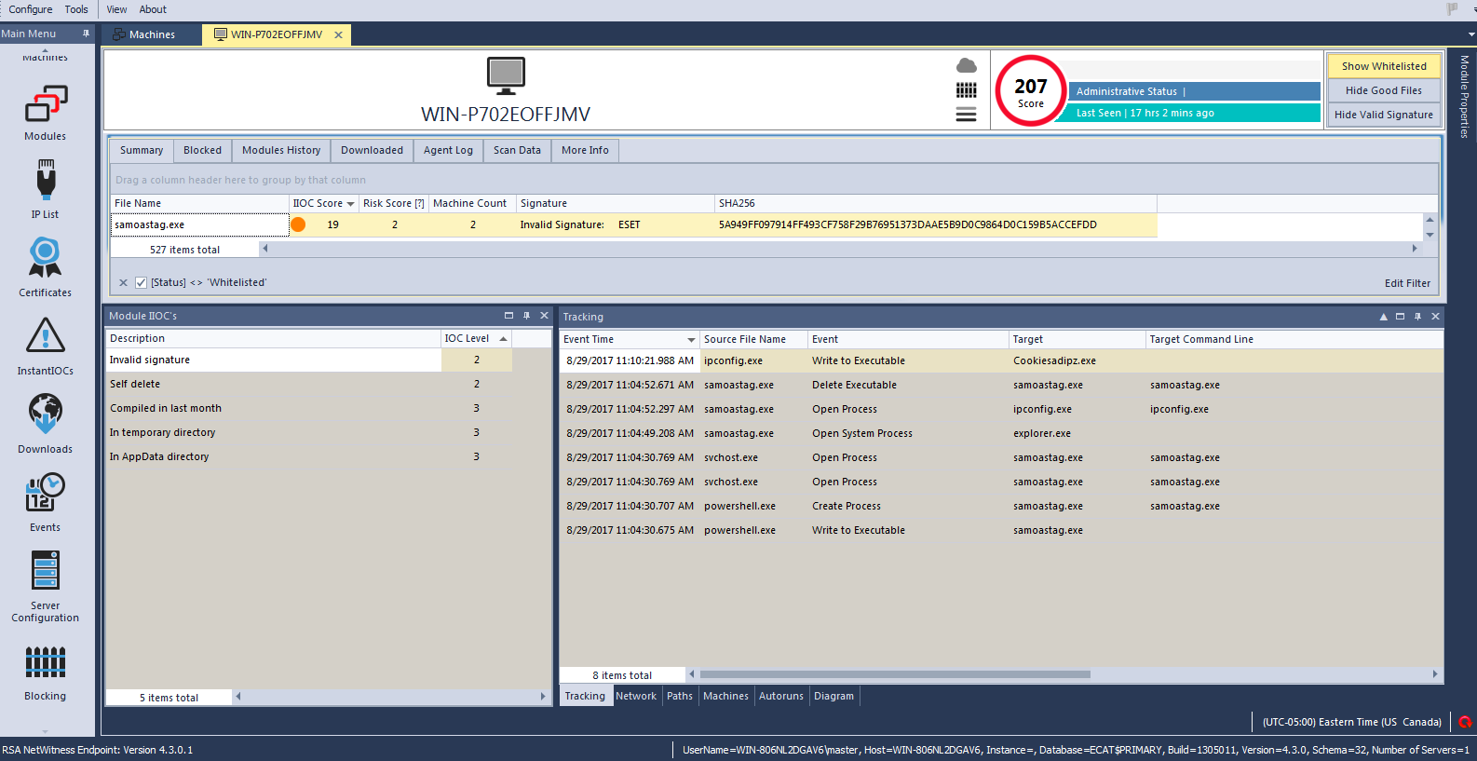
Task: Open the IIOC Score column sort dropdown
Action: point(350,204)
